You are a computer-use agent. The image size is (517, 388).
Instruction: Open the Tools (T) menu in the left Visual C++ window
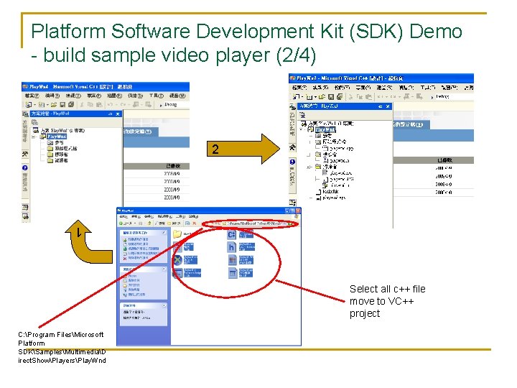[x=157, y=96]
